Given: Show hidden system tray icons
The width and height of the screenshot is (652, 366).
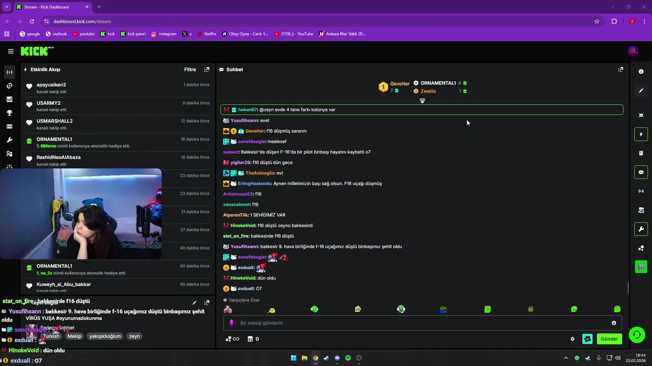Looking at the screenshot, I should (566, 358).
